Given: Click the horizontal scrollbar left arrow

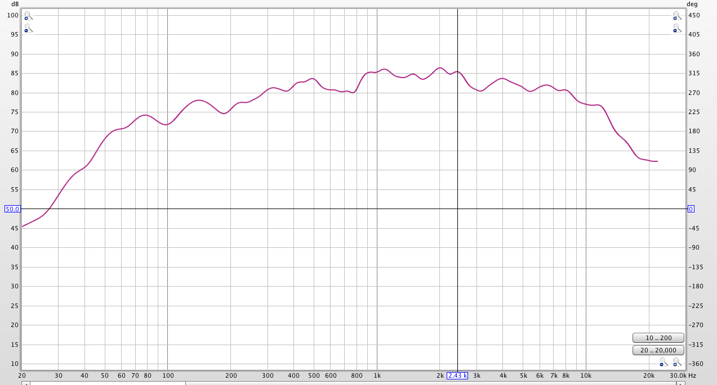Looking at the screenshot, I should (25, 383).
